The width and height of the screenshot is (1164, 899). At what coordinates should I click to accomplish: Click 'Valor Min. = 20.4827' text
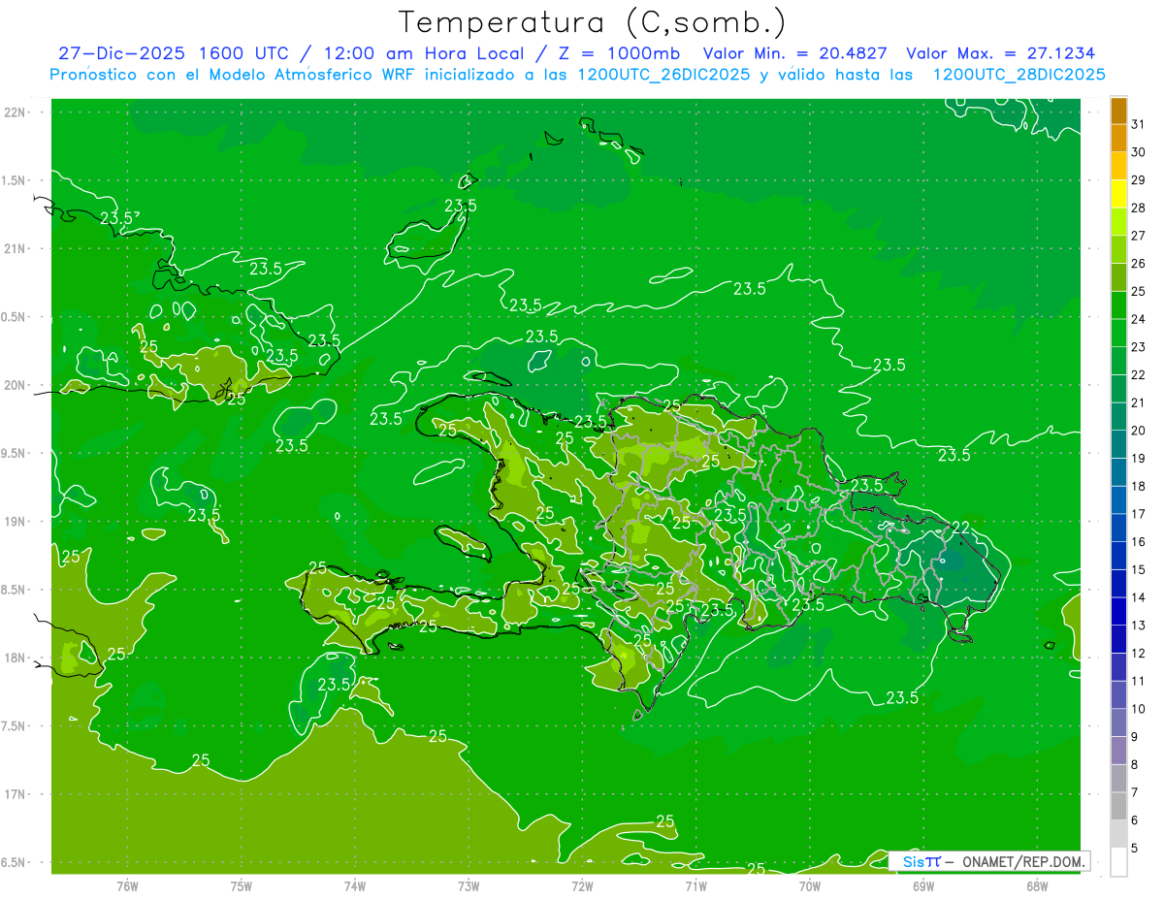794,53
